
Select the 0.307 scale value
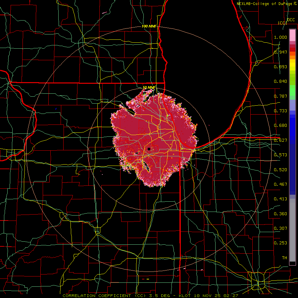click(280, 228)
